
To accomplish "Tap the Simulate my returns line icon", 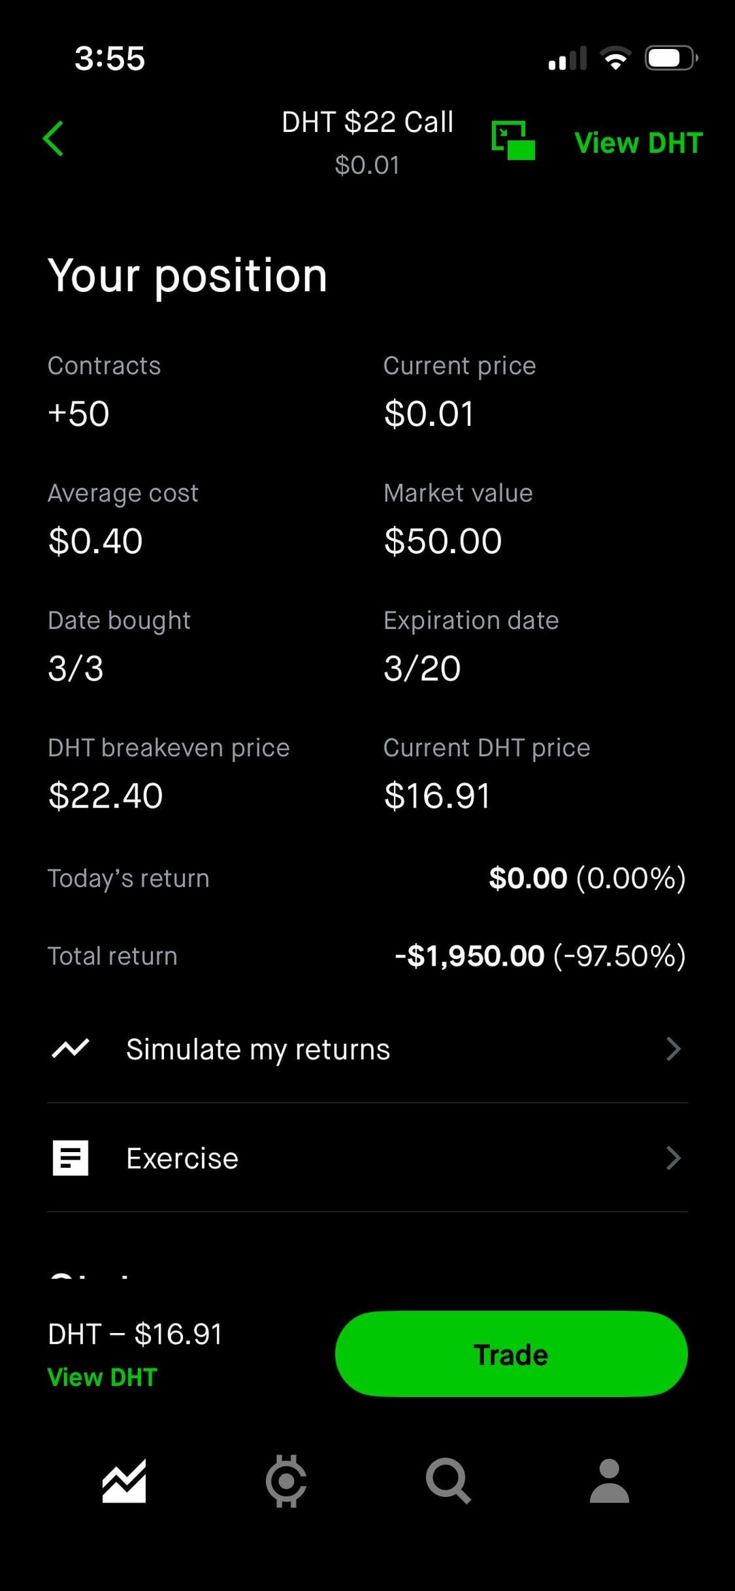I will coord(71,1049).
